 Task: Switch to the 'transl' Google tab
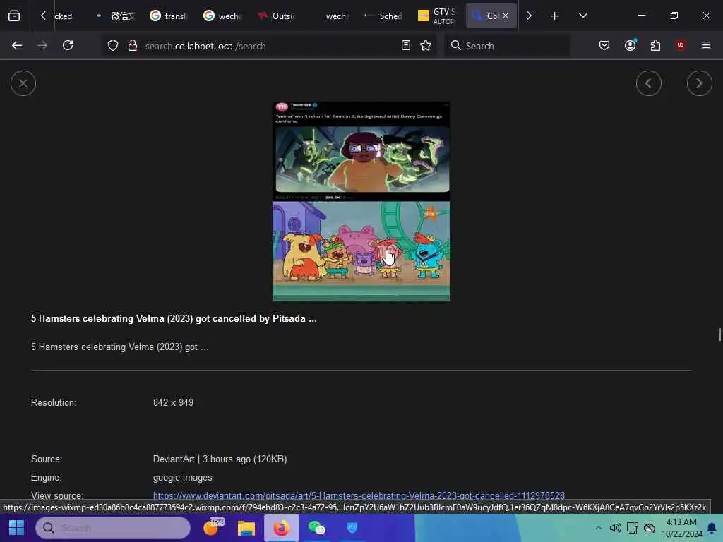[169, 16]
